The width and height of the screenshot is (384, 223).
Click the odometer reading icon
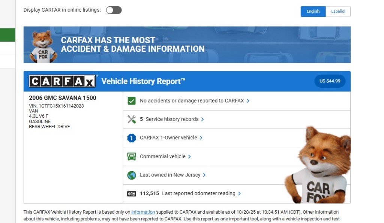tap(131, 194)
